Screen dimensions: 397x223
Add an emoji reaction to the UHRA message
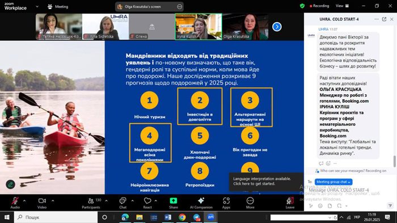coord(328,163)
